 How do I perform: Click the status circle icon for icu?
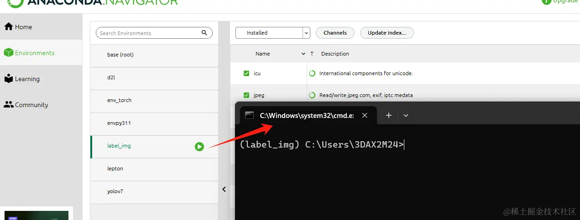click(x=313, y=73)
